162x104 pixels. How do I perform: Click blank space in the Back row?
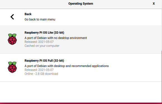pos(103,17)
